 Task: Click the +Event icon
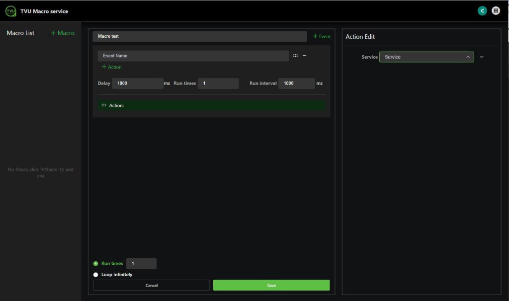[x=321, y=36]
